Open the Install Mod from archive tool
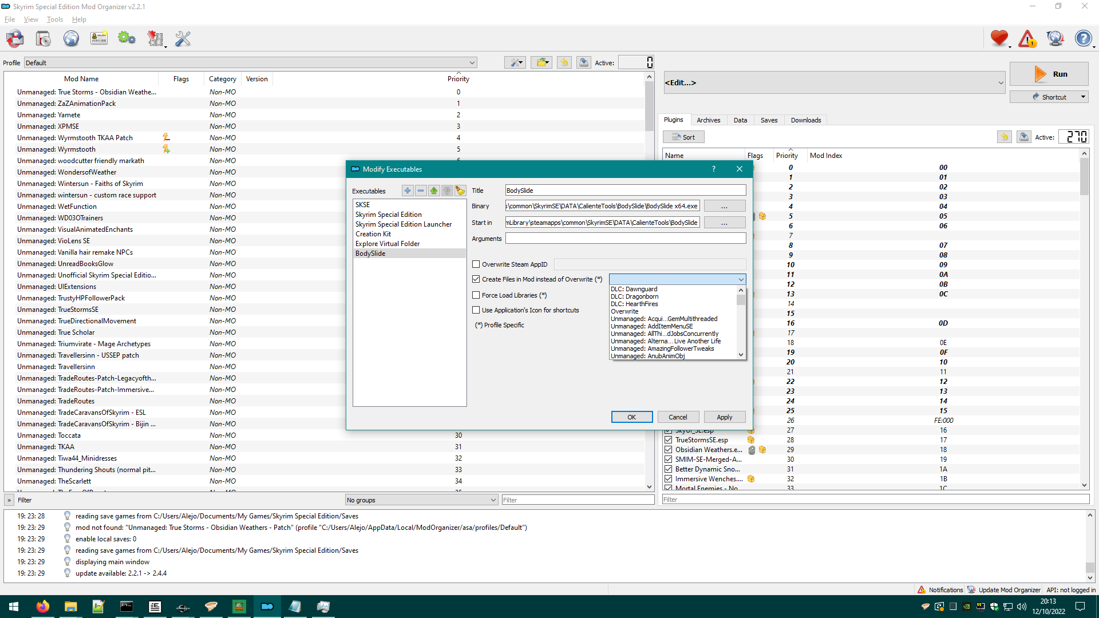The image size is (1099, 618). [44, 39]
